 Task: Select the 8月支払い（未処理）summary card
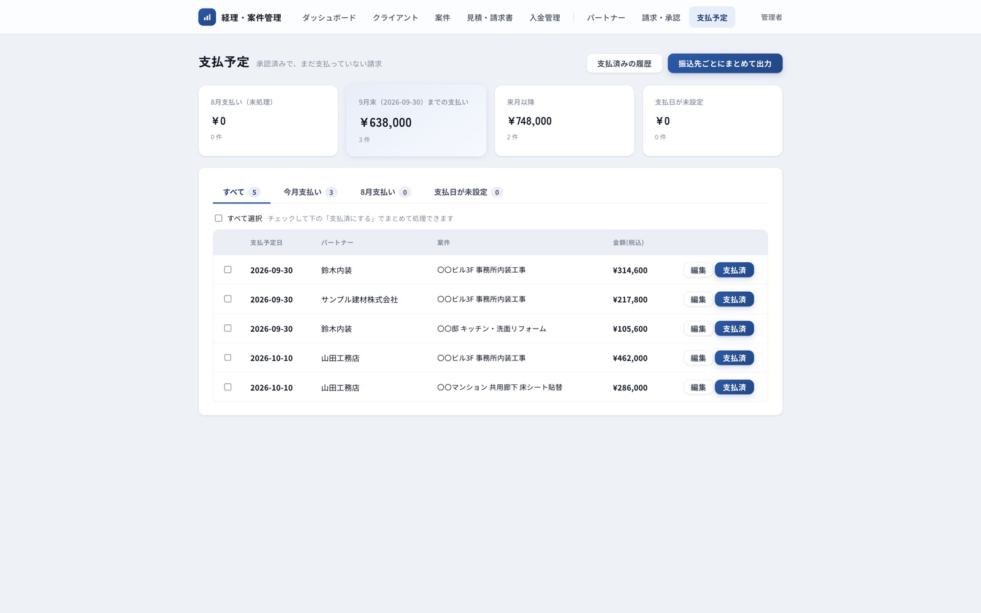pyautogui.click(x=268, y=121)
